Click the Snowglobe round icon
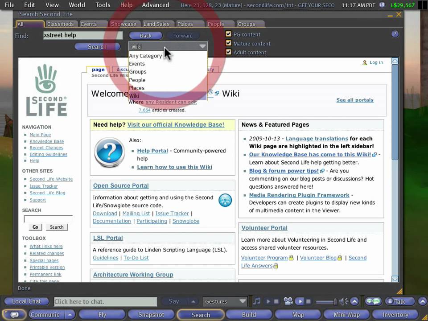The image size is (428, 321). click(225, 200)
